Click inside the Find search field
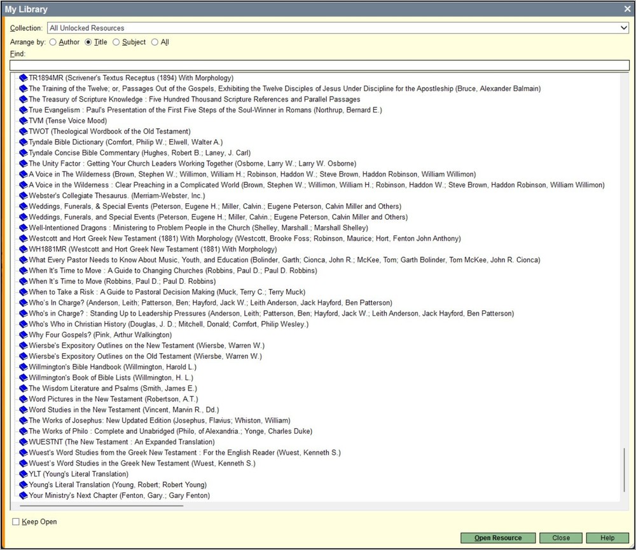This screenshot has width=636, height=550. coord(320,65)
